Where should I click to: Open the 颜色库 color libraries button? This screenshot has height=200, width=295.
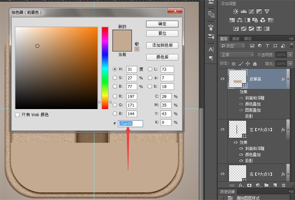(x=162, y=57)
